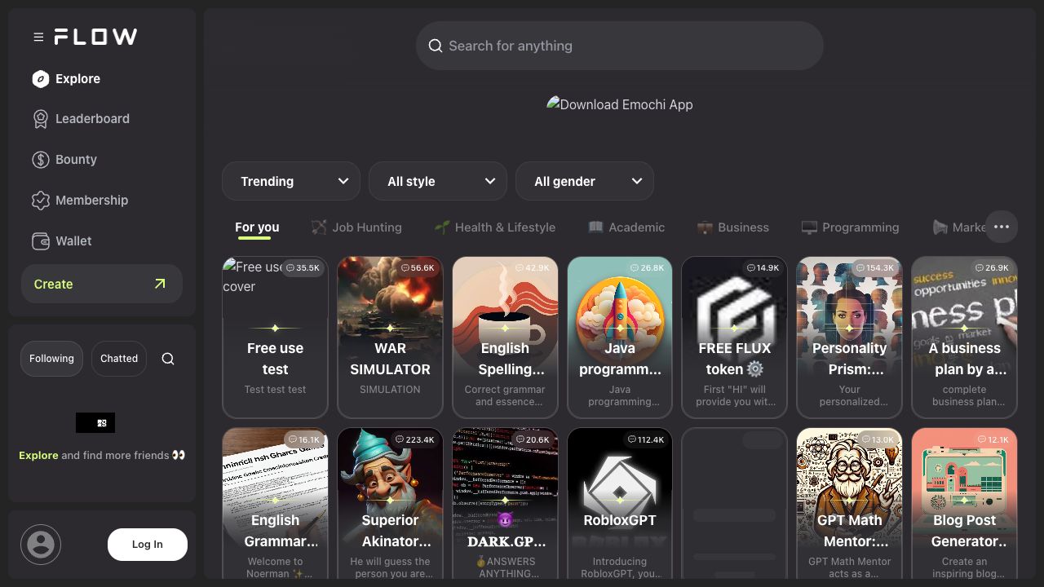The image size is (1044, 587).
Task: Click the Search for anything field
Action: [620, 46]
